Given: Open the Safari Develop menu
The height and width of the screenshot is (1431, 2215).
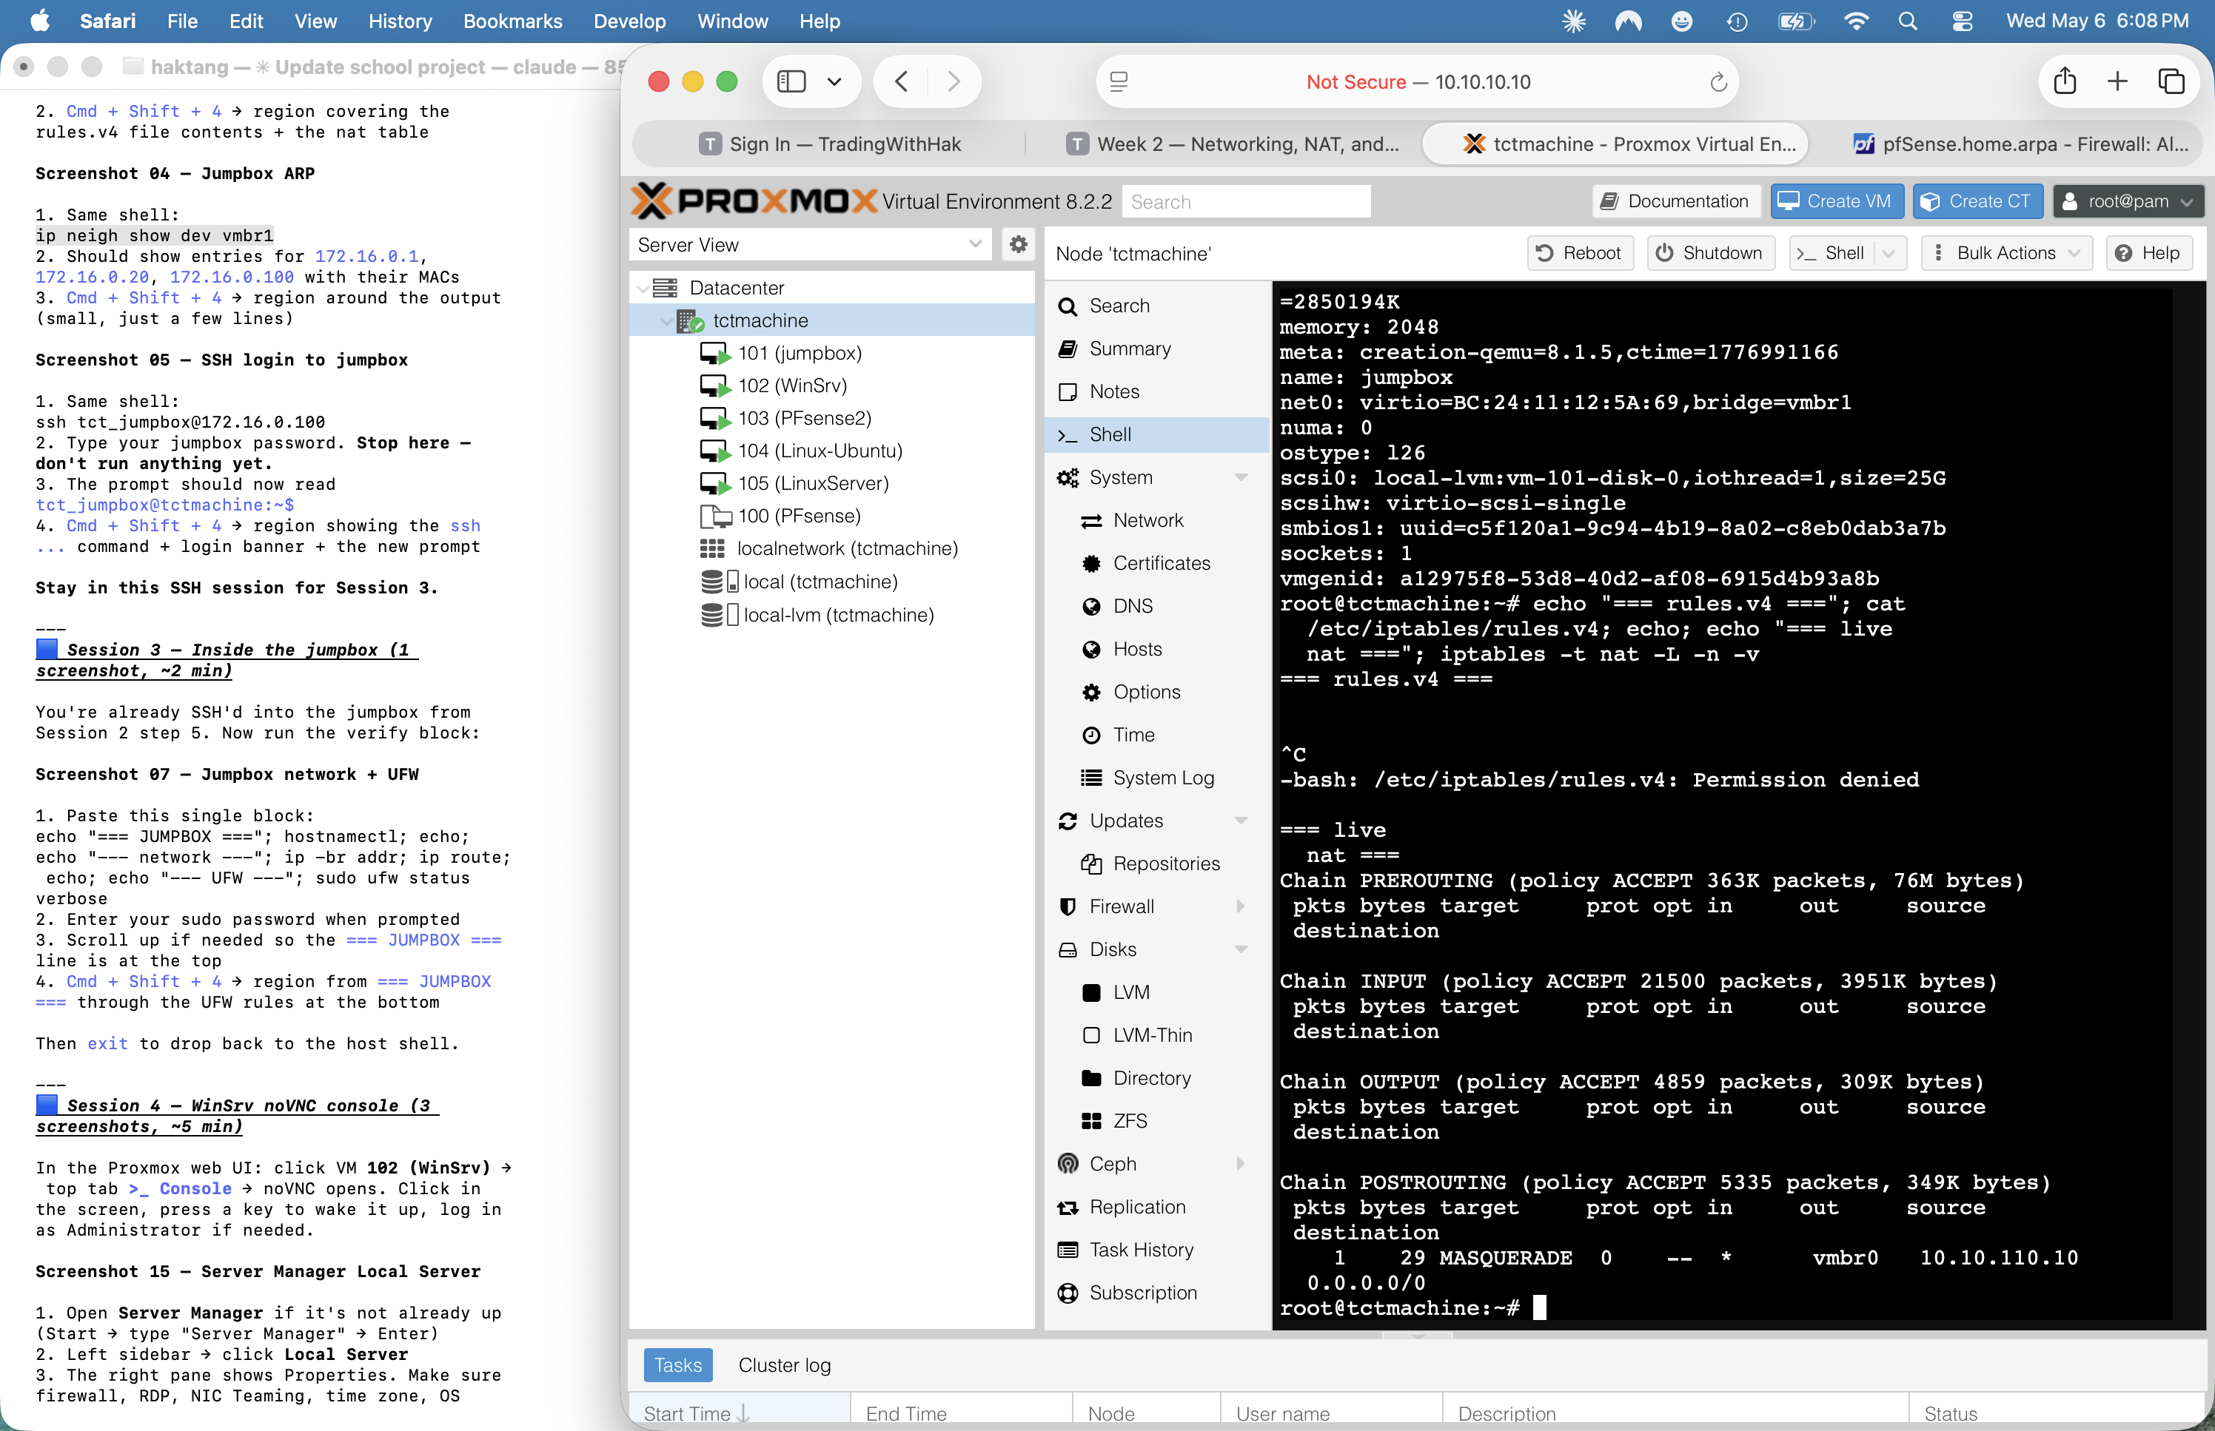Looking at the screenshot, I should pyautogui.click(x=629, y=21).
